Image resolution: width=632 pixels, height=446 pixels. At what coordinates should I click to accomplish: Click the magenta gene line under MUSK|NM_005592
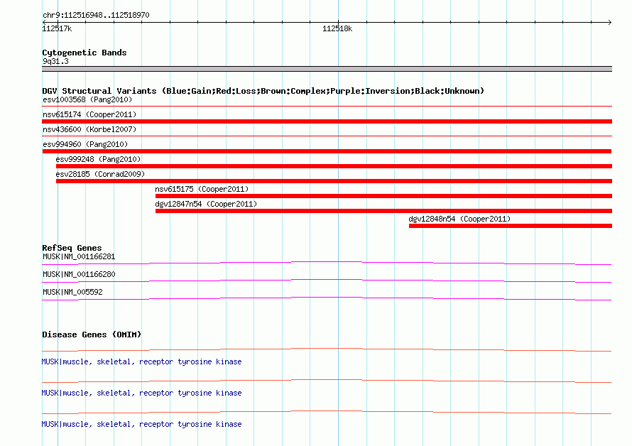327,298
